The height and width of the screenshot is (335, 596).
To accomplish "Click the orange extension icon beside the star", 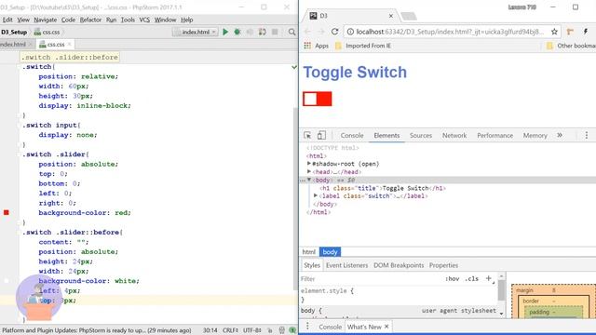I will tap(570, 32).
